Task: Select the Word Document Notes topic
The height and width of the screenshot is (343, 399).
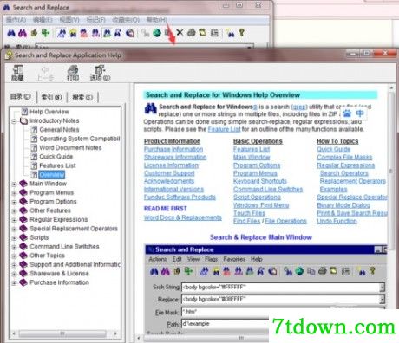Action: 70,147
